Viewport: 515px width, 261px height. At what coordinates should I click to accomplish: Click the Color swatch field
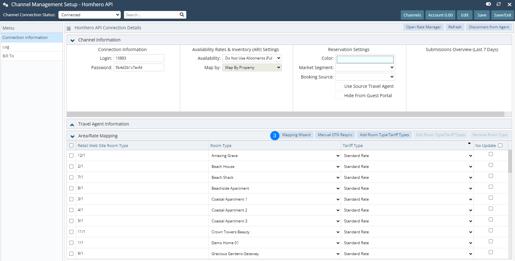tap(365, 59)
